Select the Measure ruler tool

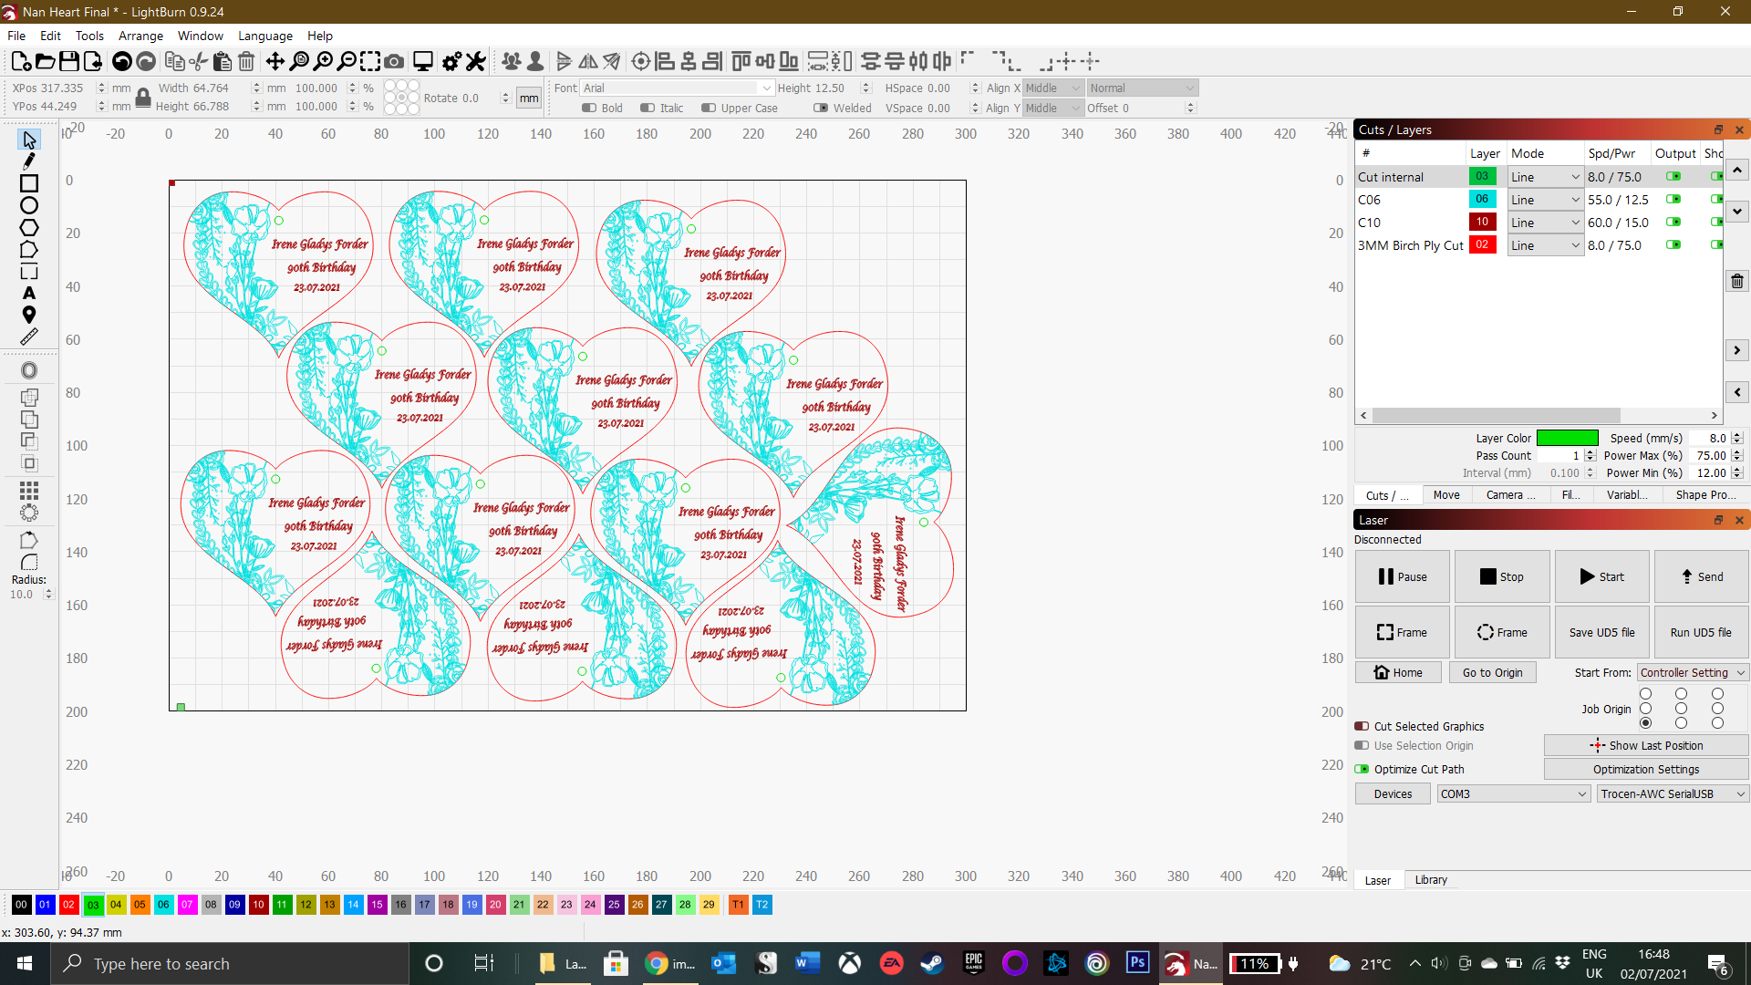click(x=29, y=337)
